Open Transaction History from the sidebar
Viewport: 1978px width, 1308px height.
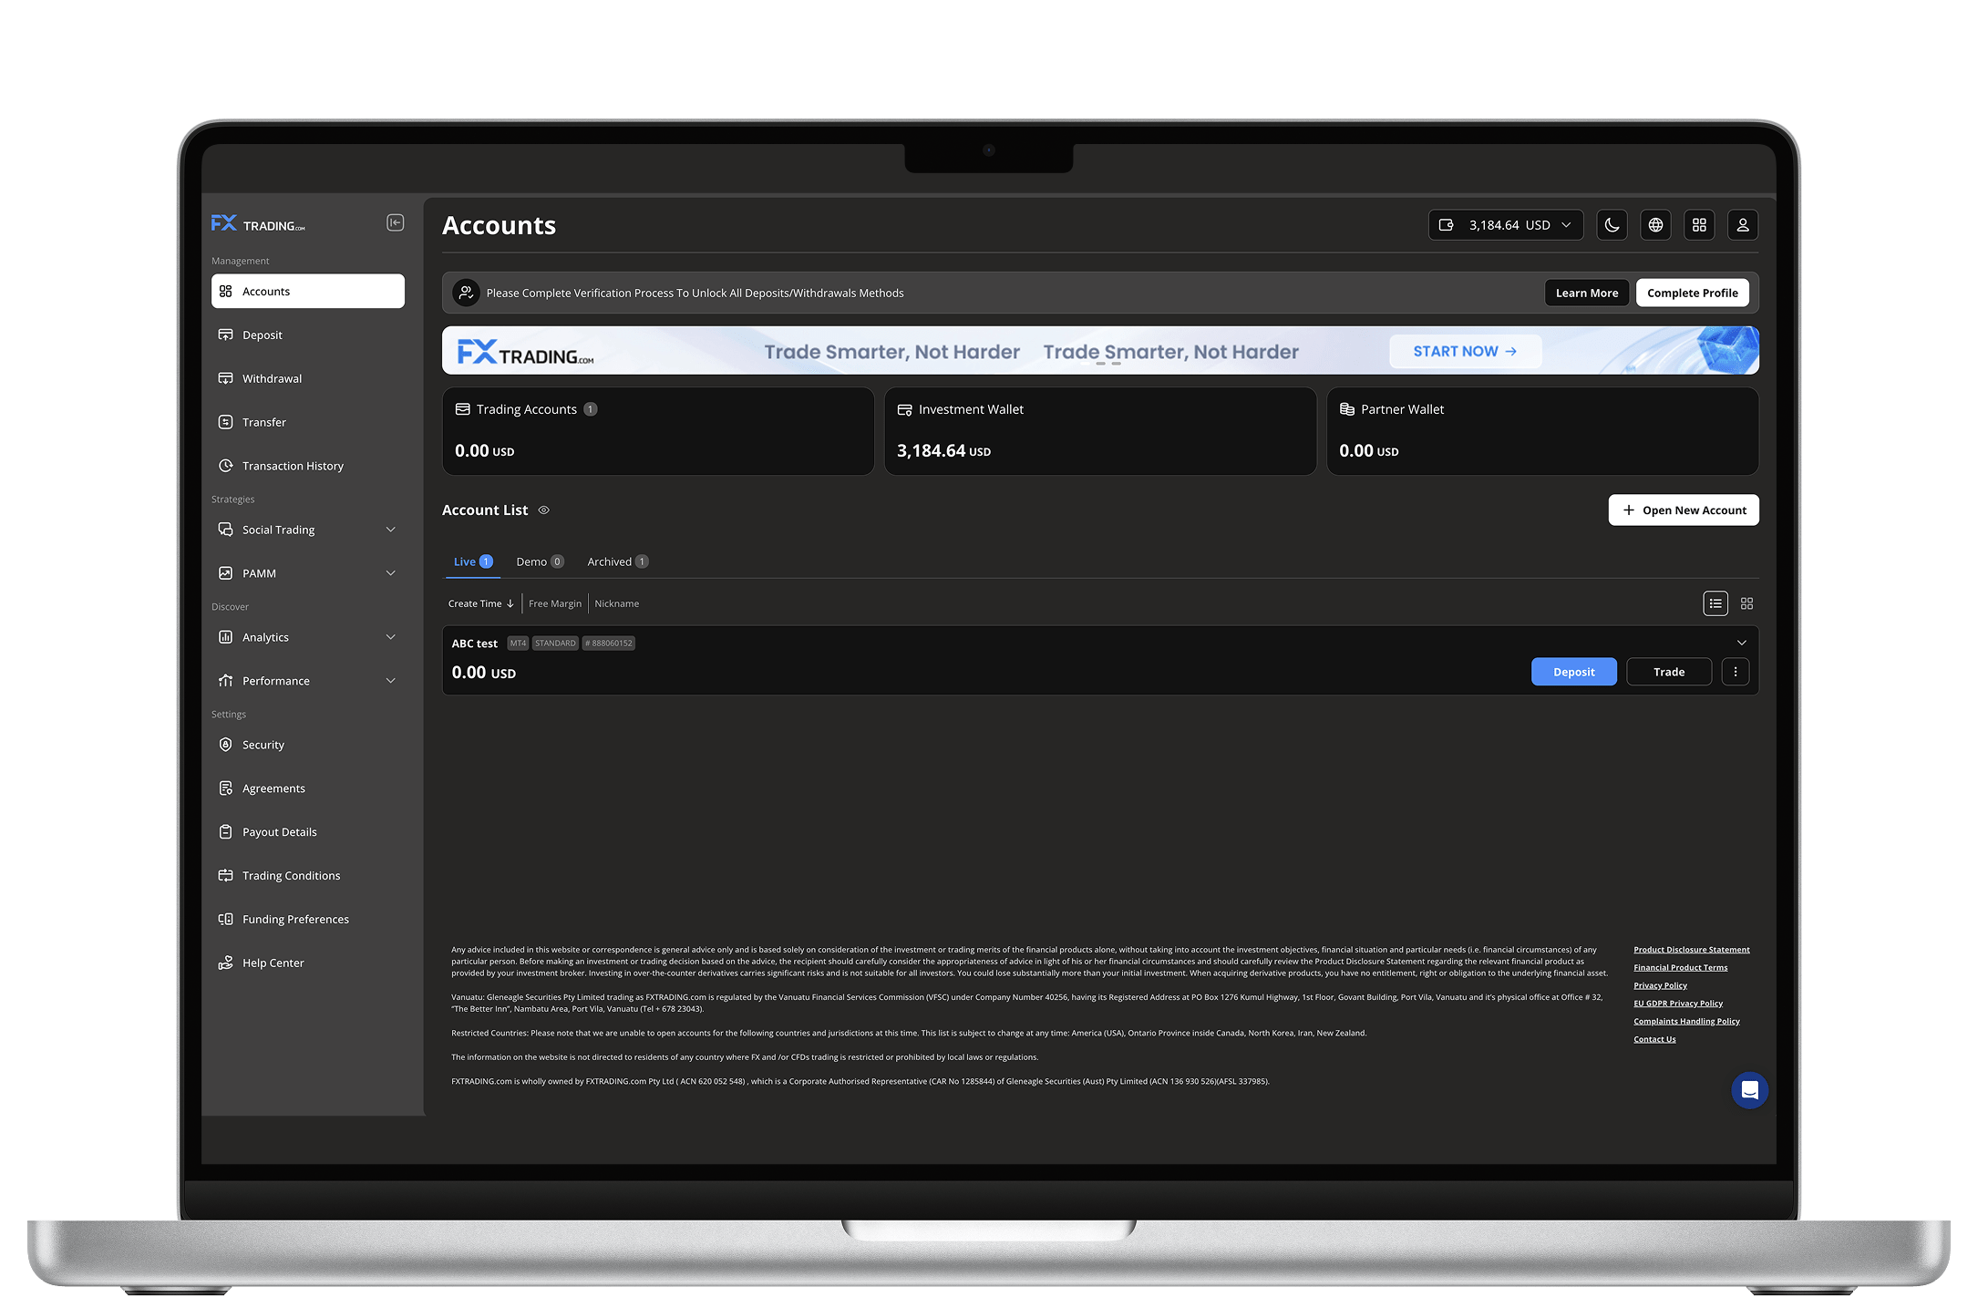pos(293,466)
